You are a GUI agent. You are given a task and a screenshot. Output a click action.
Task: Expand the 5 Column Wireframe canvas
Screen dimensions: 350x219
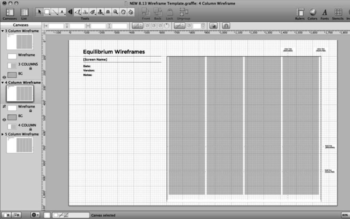point(2,134)
